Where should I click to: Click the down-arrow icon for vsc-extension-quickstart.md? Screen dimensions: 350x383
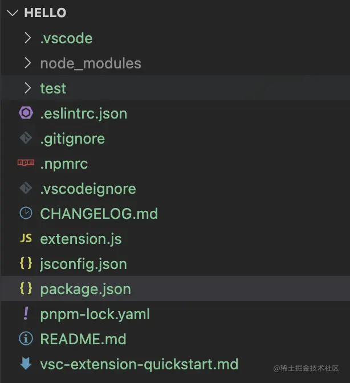point(26,364)
